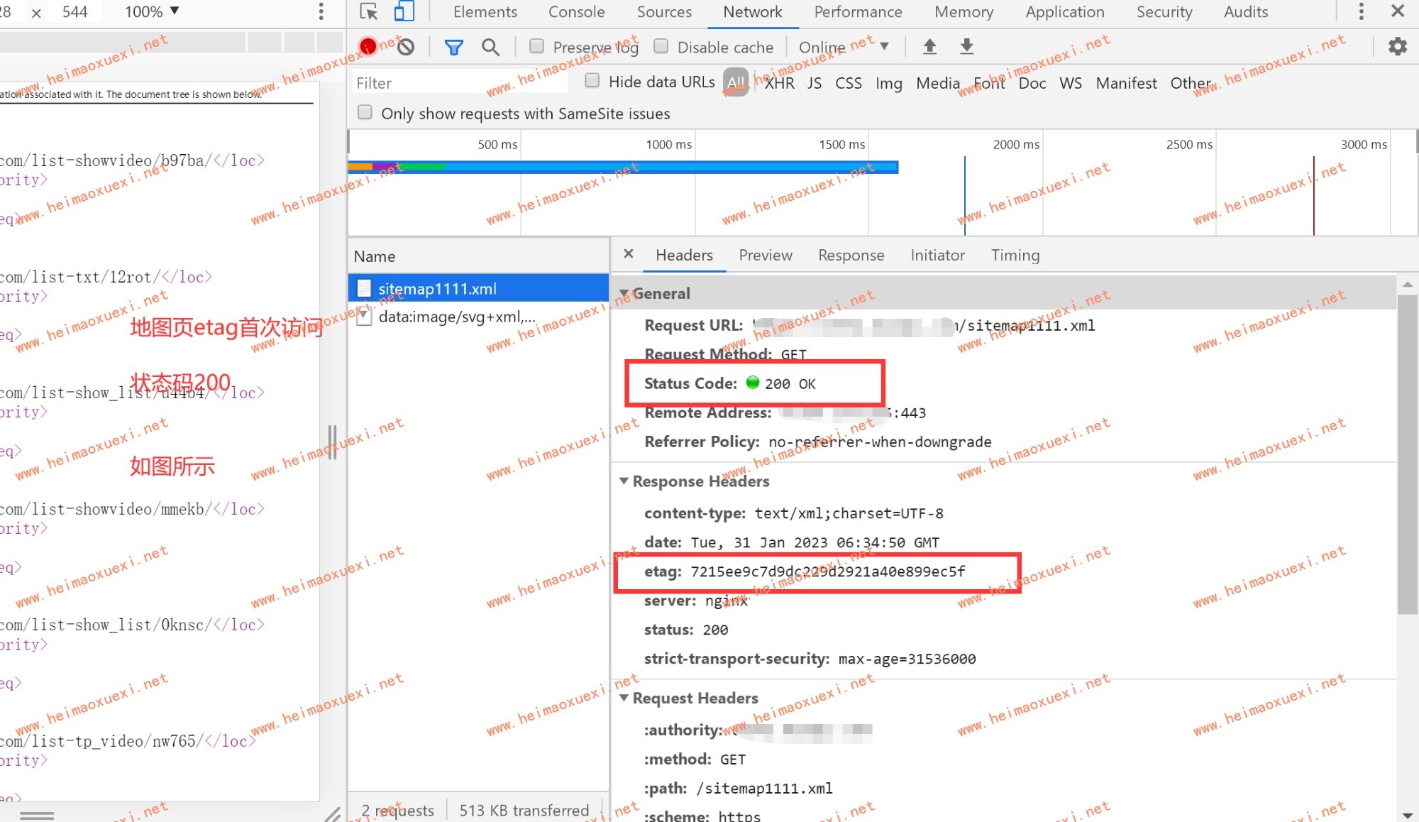Click the clear network log icon
1419x822 pixels.
406,47
